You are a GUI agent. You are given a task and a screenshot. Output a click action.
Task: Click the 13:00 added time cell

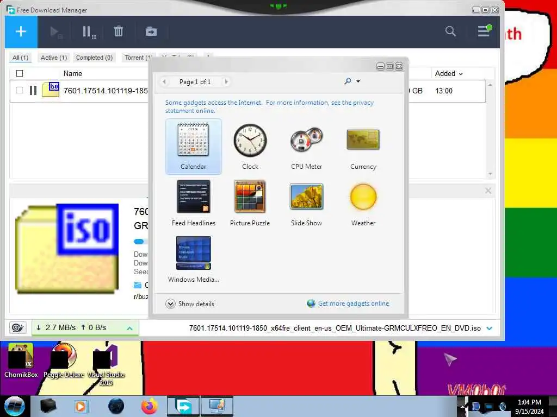(444, 91)
